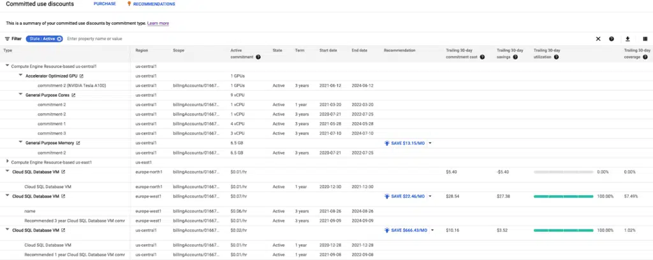Click the -$5.40 savings value
653x260 pixels.
coord(503,172)
